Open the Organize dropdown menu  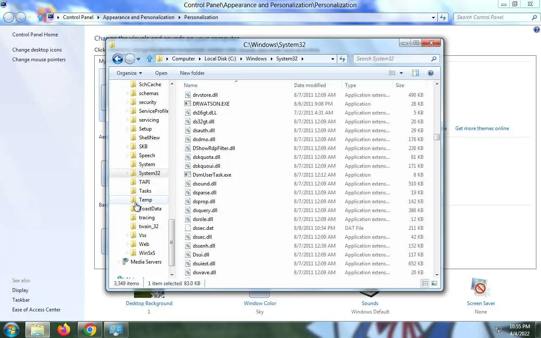click(129, 73)
